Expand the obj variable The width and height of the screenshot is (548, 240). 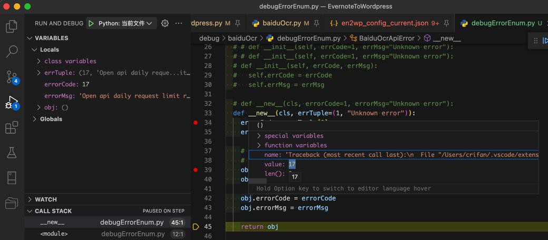point(39,107)
